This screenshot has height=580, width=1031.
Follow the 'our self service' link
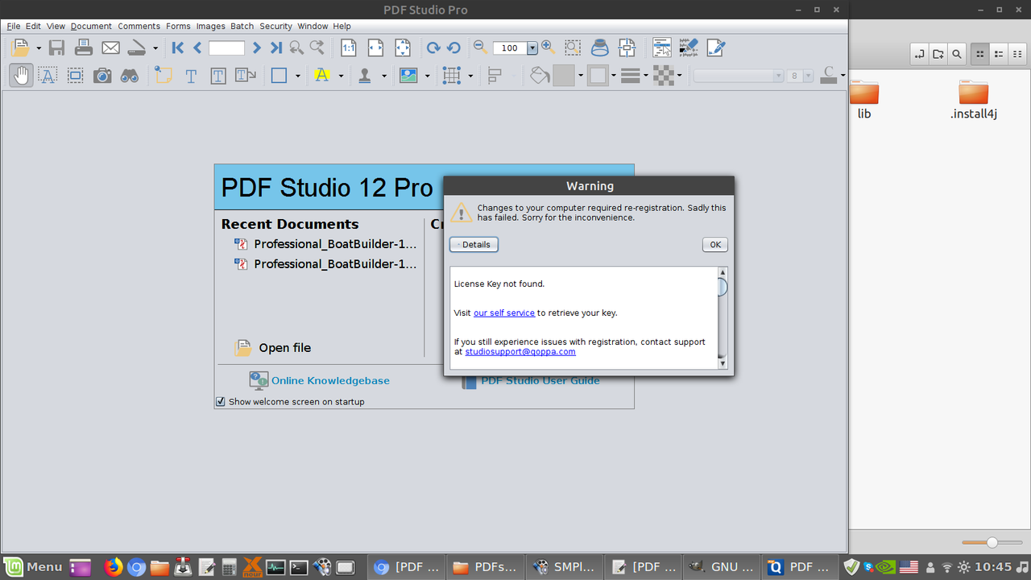coord(504,313)
